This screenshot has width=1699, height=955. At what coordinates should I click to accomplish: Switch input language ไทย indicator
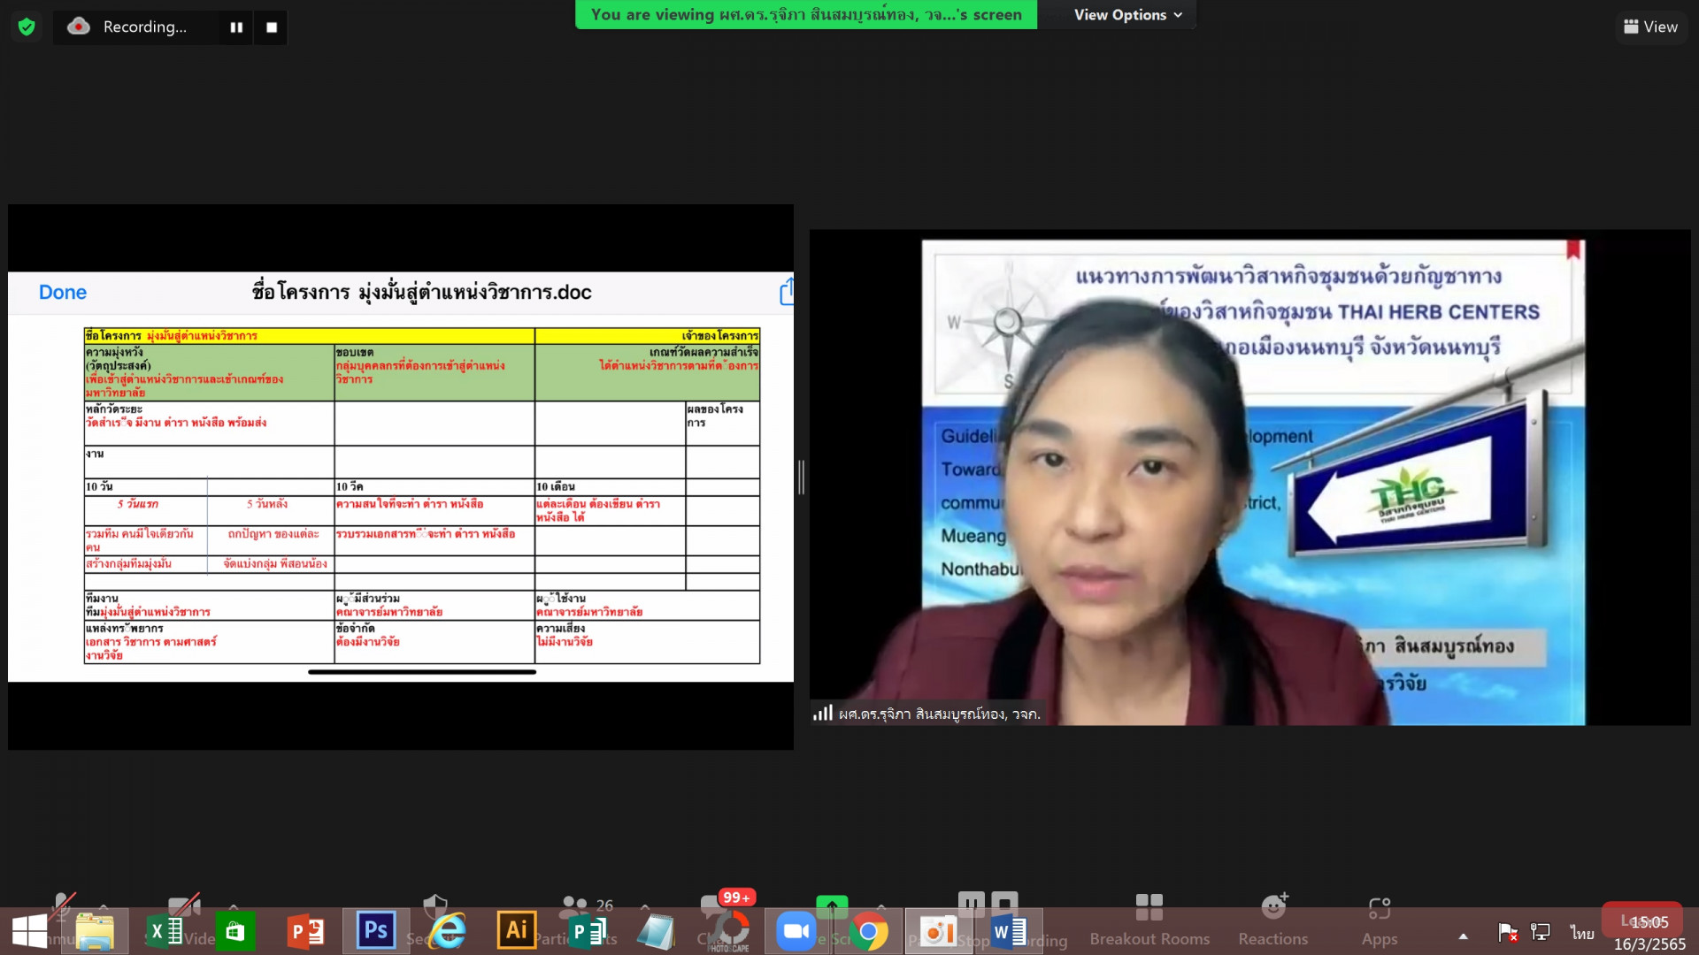pos(1582,933)
